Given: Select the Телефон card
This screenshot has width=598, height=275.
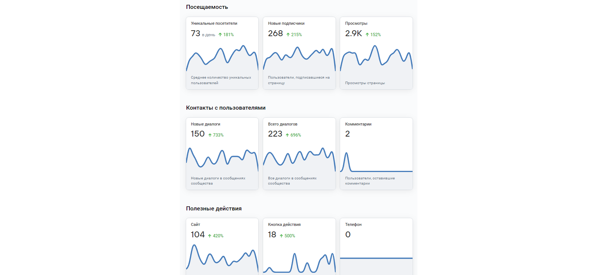Looking at the screenshot, I should pyautogui.click(x=376, y=247).
